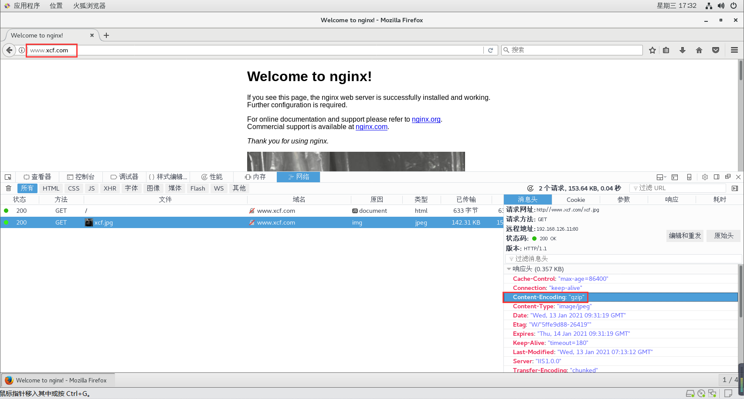Follow the nginx.org link
This screenshot has height=399, width=744.
[426, 119]
